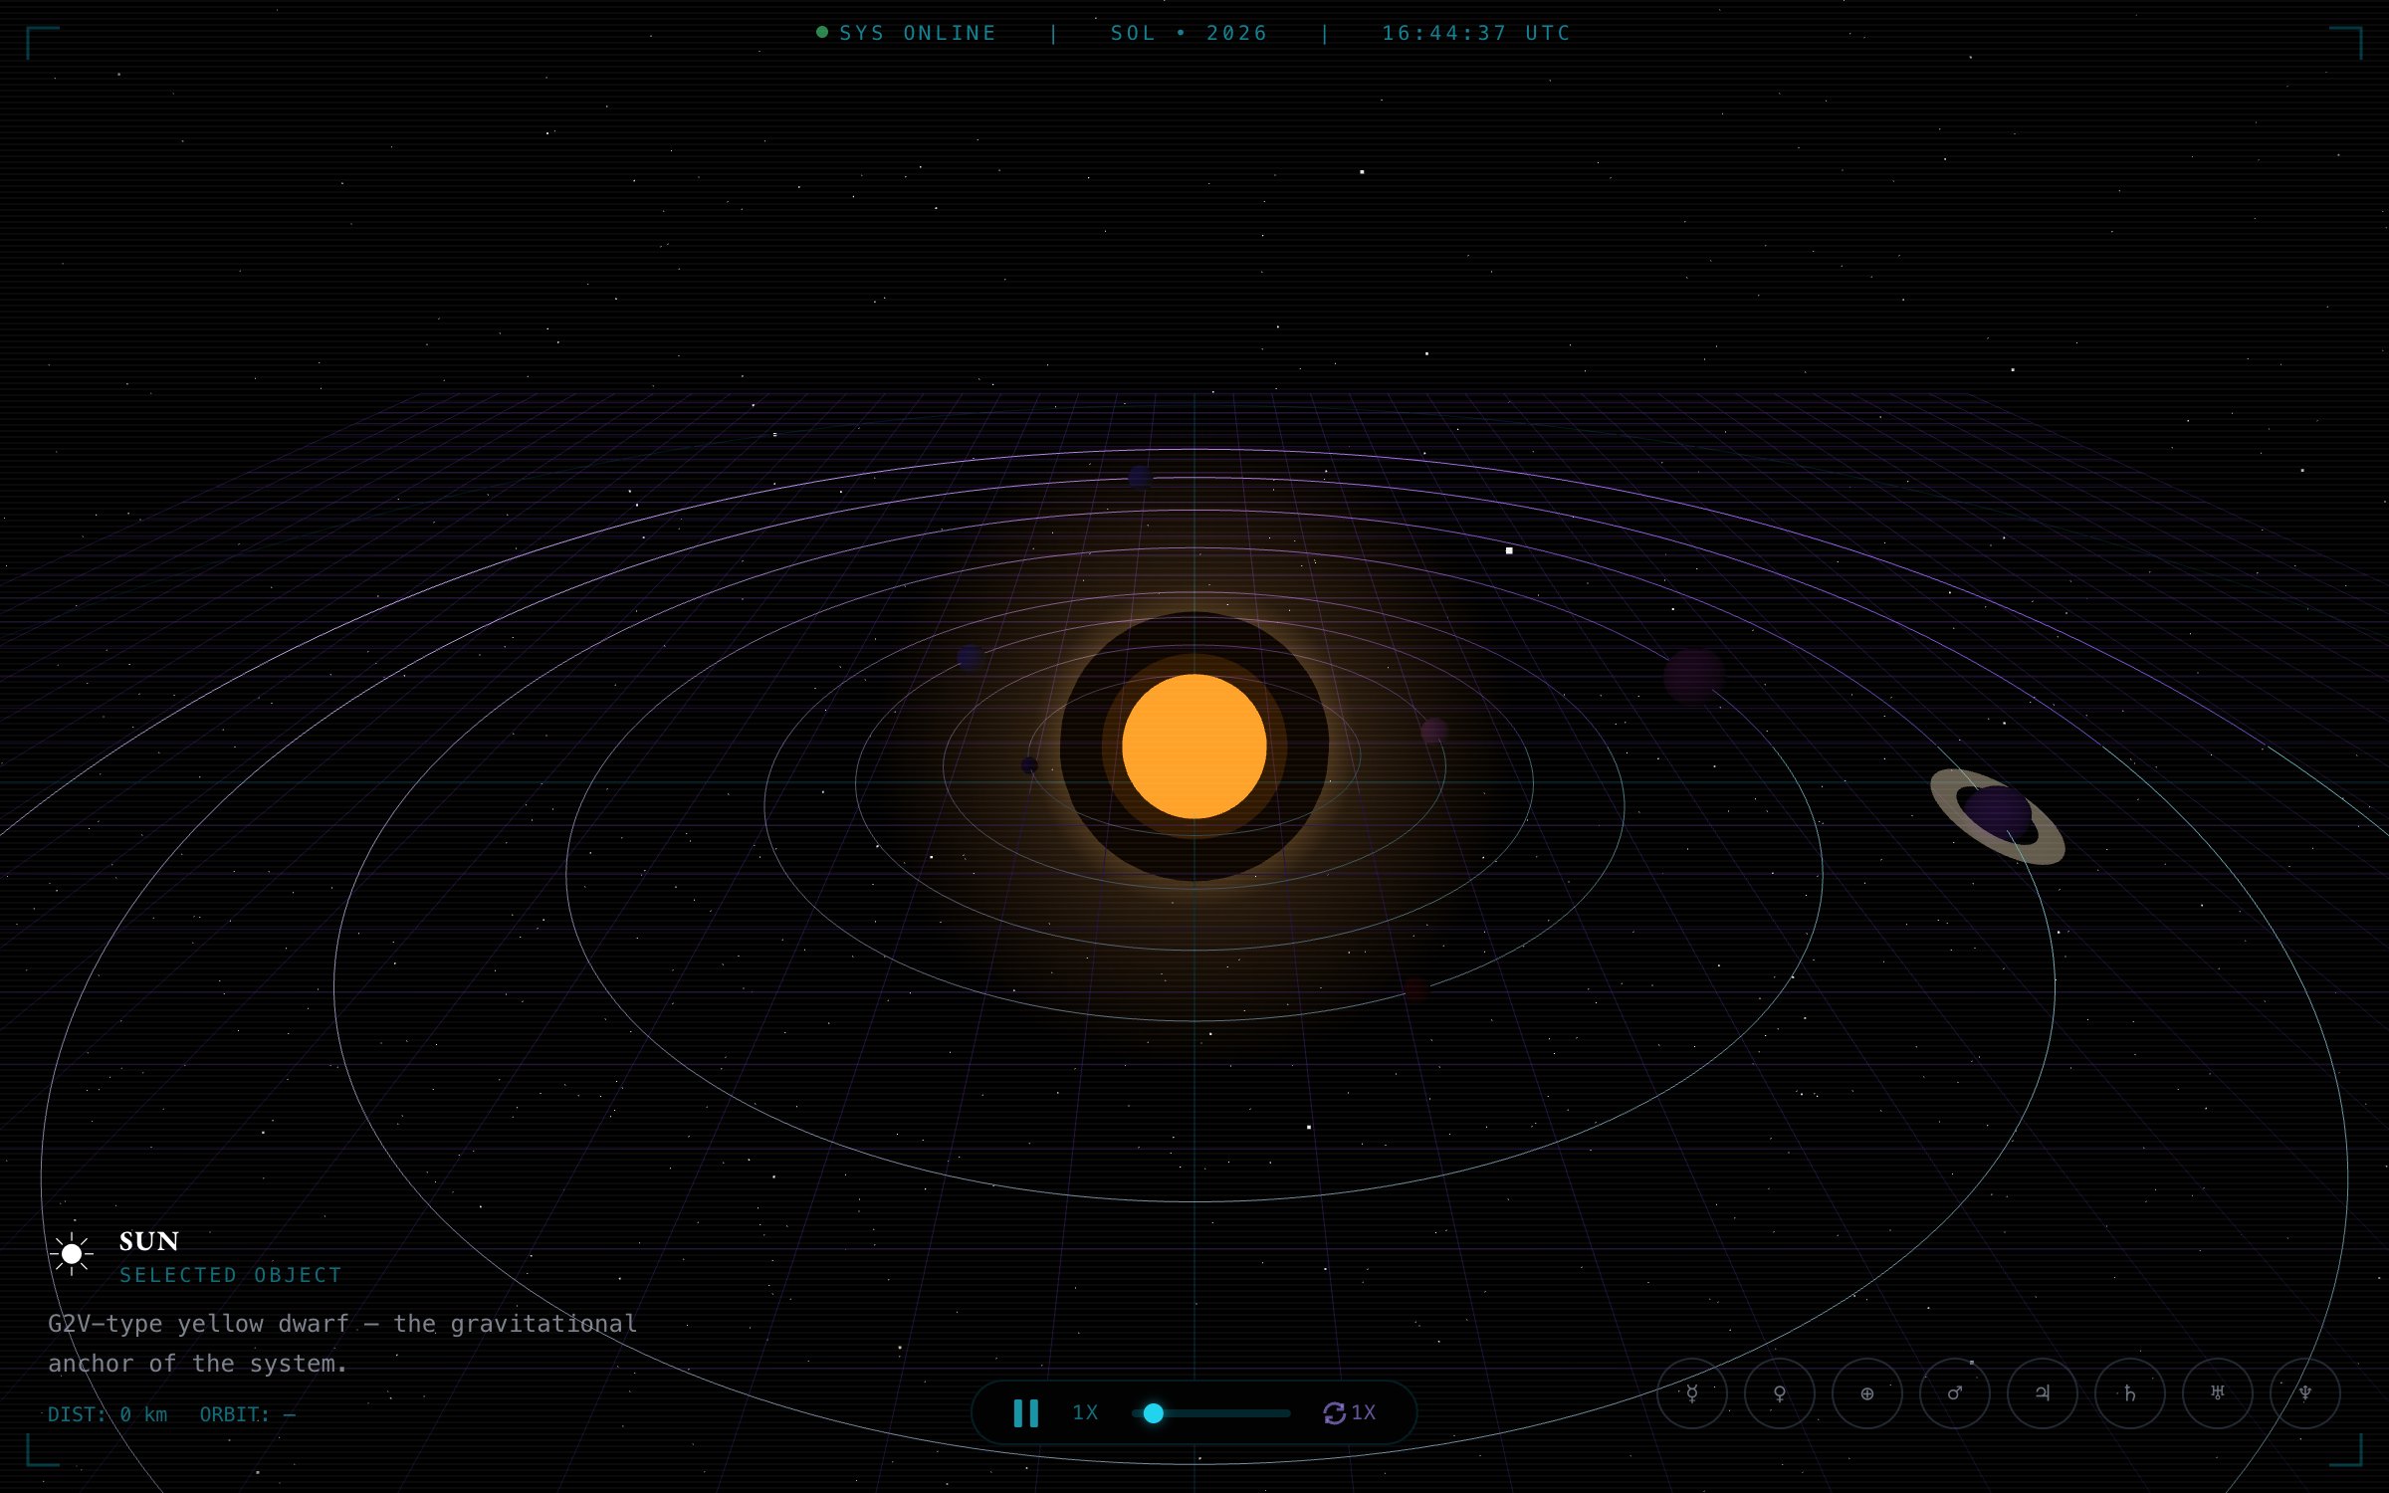Click the SELECTED OBJECT label

click(x=231, y=1275)
